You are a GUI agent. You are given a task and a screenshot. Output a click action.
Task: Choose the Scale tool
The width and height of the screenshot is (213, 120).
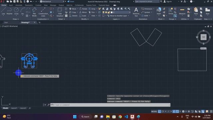coord(83,16)
